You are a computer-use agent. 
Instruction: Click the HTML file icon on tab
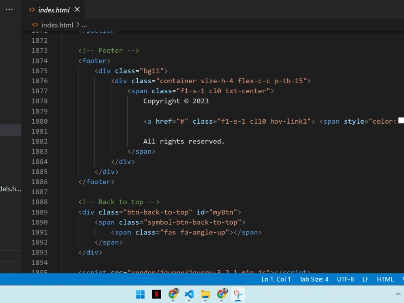tap(32, 10)
